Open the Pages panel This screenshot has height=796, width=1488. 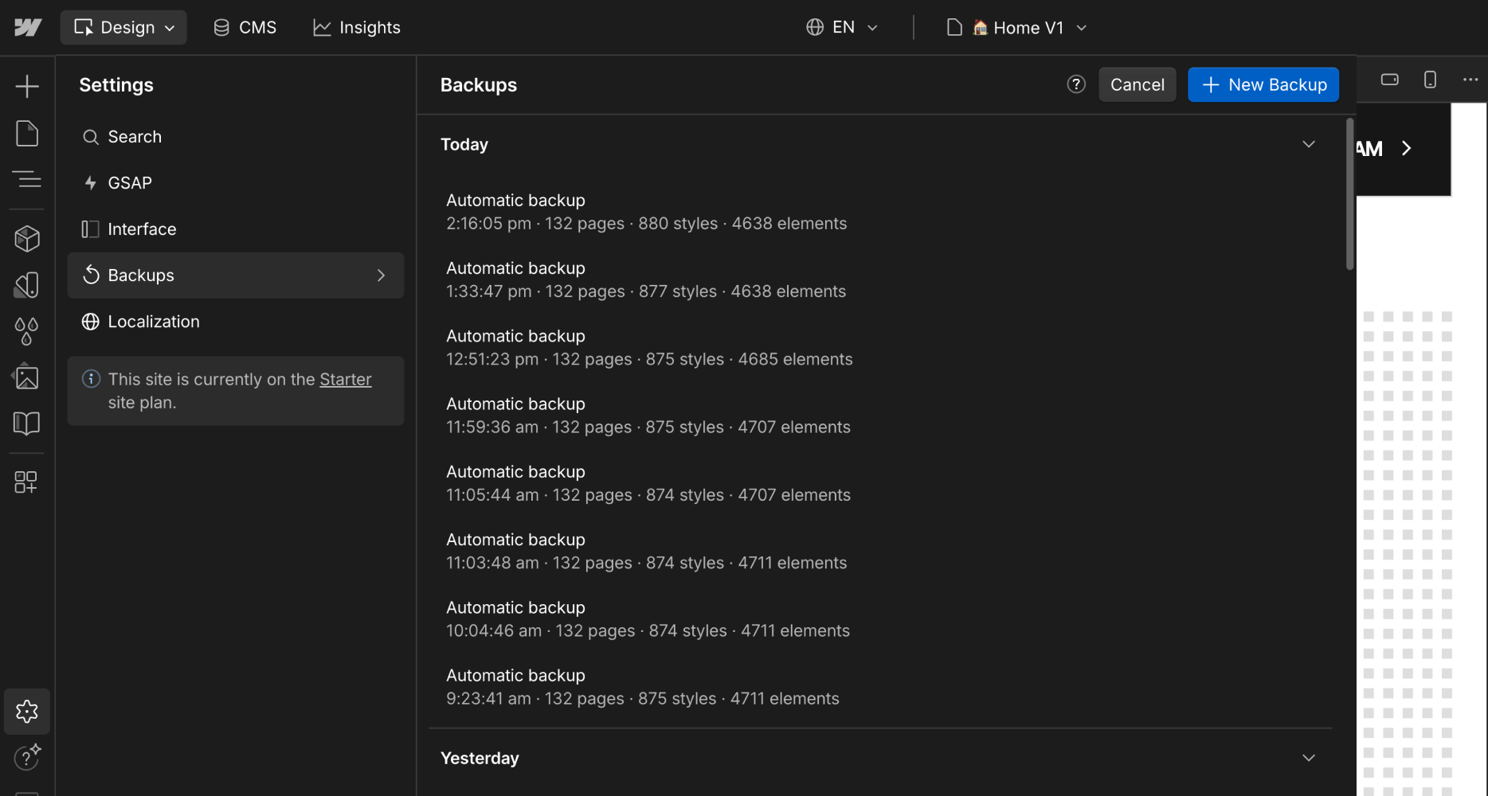tap(27, 133)
